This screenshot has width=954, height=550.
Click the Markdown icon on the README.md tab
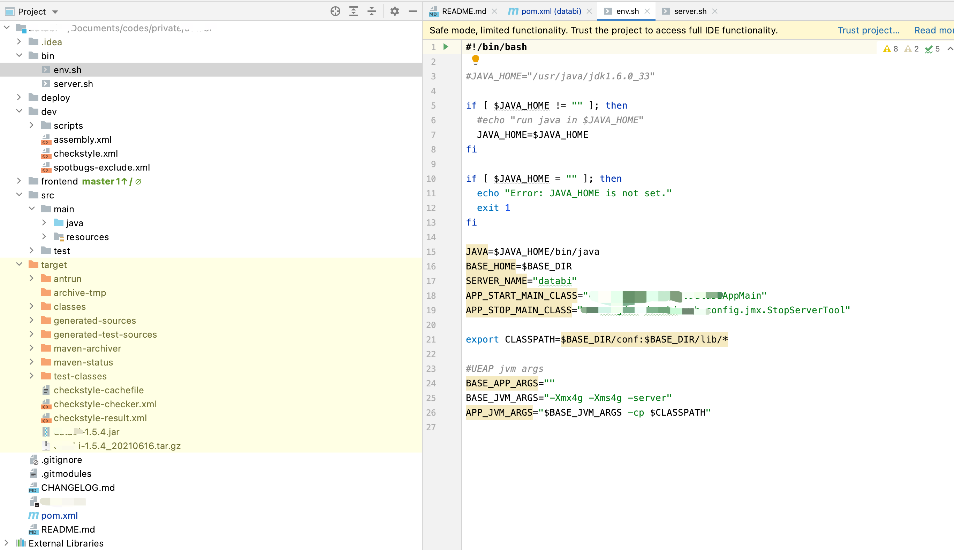[433, 11]
